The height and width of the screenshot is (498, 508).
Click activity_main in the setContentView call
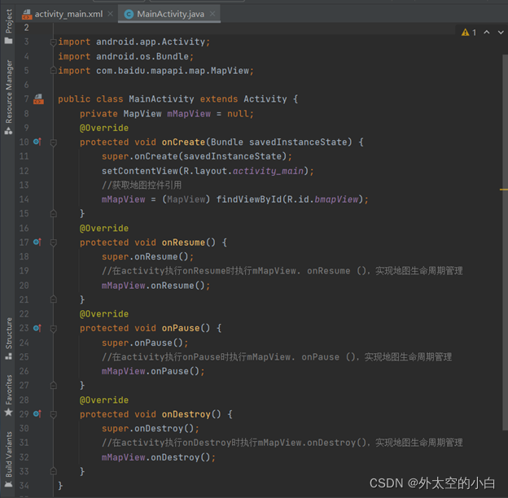(x=268, y=171)
